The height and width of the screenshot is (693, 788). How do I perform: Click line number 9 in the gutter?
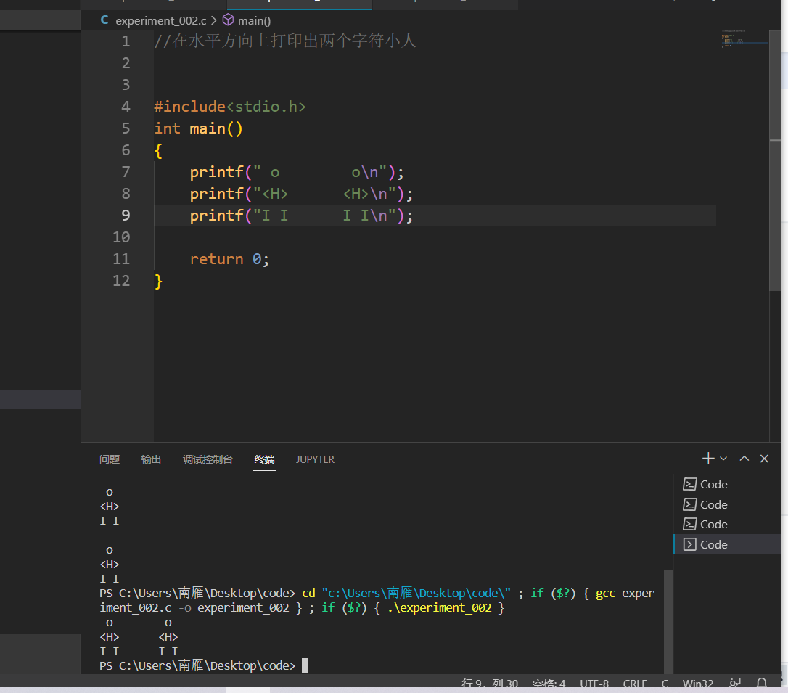coord(126,216)
